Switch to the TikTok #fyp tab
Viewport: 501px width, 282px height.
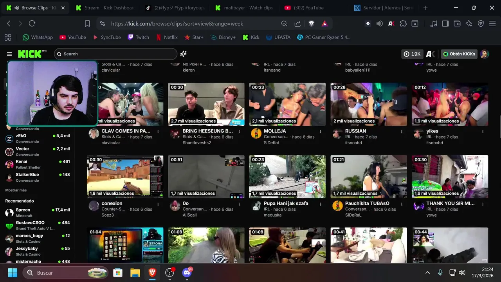174,8
